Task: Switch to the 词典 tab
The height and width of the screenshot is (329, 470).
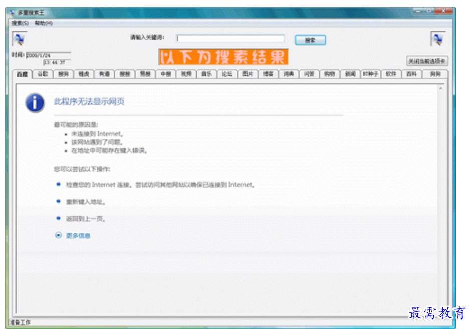Action: (x=289, y=74)
